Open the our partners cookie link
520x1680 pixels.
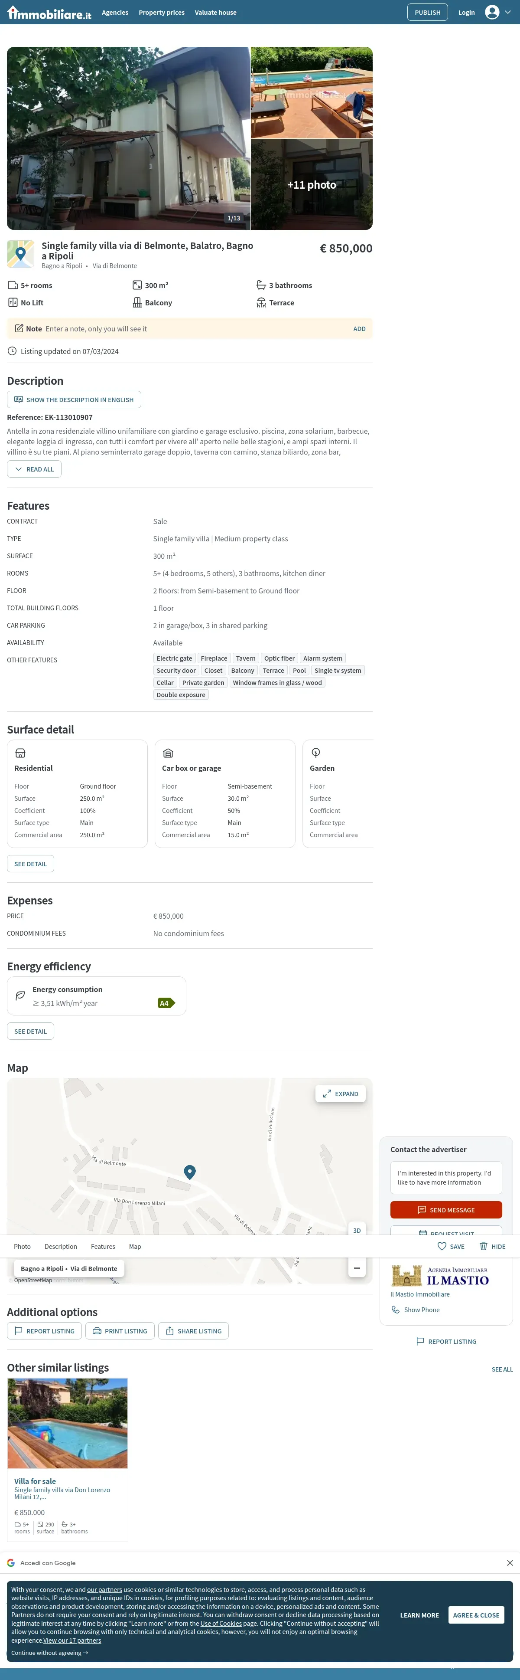[x=104, y=1589]
